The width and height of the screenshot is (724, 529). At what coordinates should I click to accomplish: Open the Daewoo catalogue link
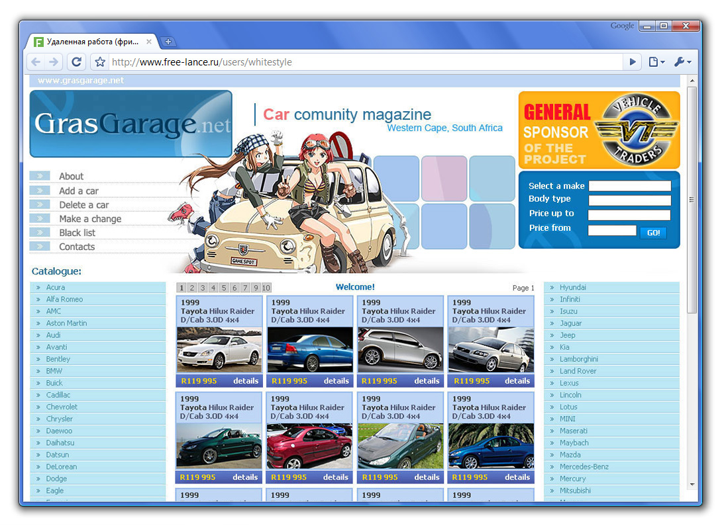[59, 431]
